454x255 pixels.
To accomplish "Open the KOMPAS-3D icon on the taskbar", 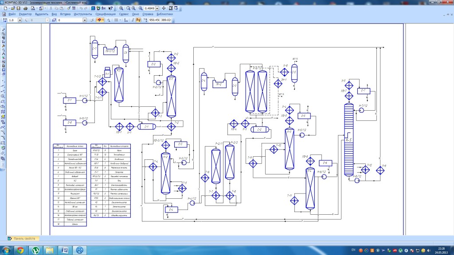I will [x=80, y=250].
